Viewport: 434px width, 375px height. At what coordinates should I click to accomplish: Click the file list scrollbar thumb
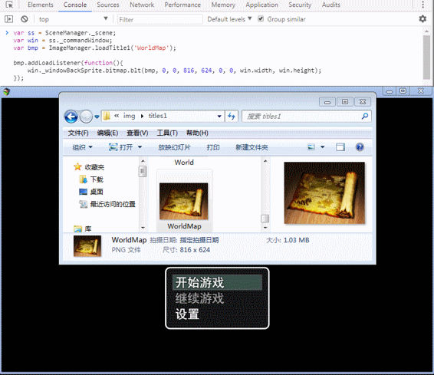click(265, 219)
